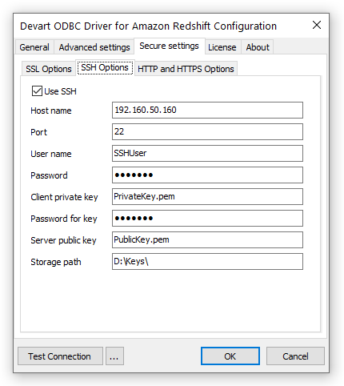Viewport: 344px width, 386px height.
Task: Click the Use SSH label text
Action: pos(60,91)
